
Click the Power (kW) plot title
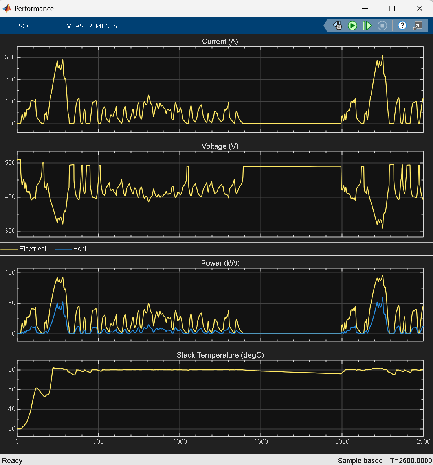tap(220, 263)
